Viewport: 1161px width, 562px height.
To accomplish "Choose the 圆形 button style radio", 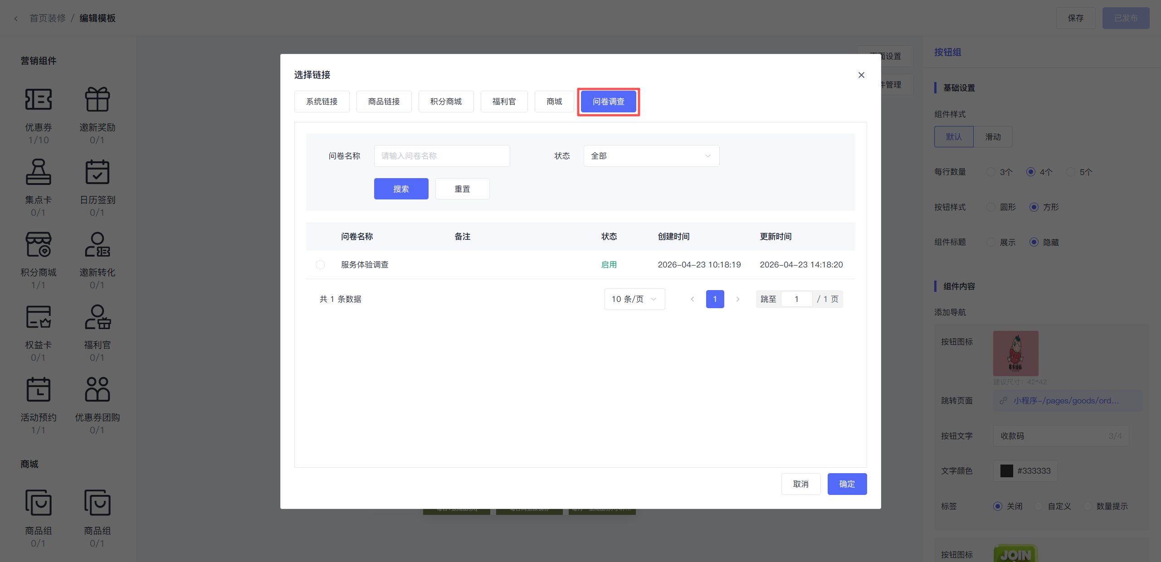I will 991,207.
